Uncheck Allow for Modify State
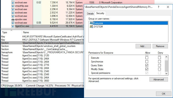173x98 pixels. click(147, 69)
